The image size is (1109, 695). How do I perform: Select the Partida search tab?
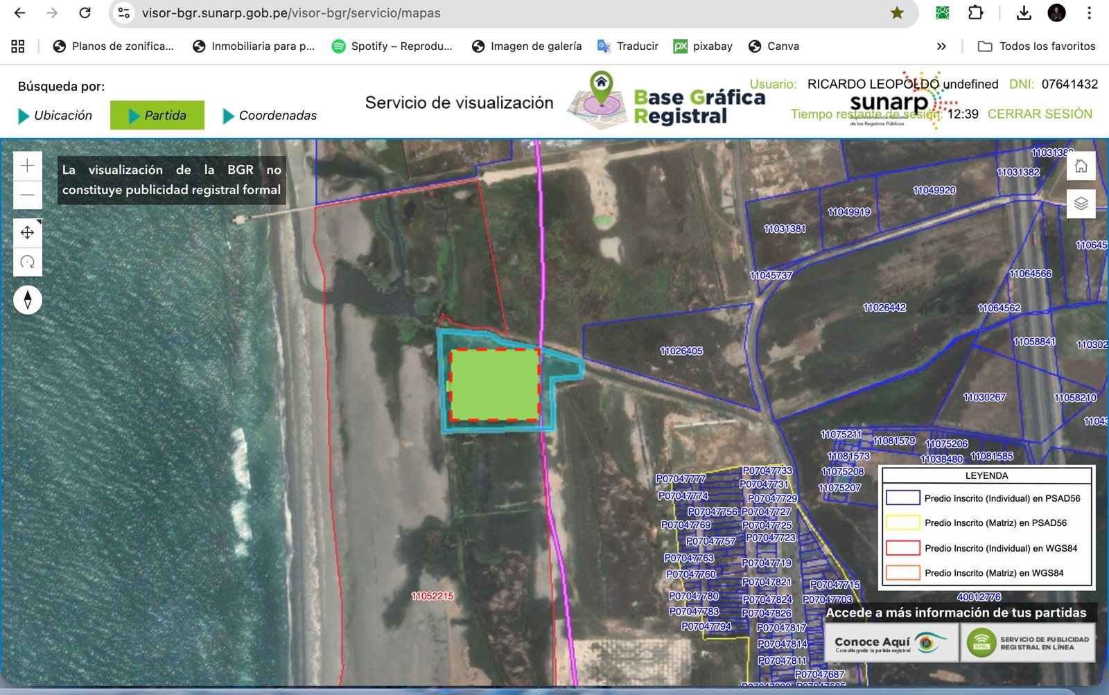157,115
